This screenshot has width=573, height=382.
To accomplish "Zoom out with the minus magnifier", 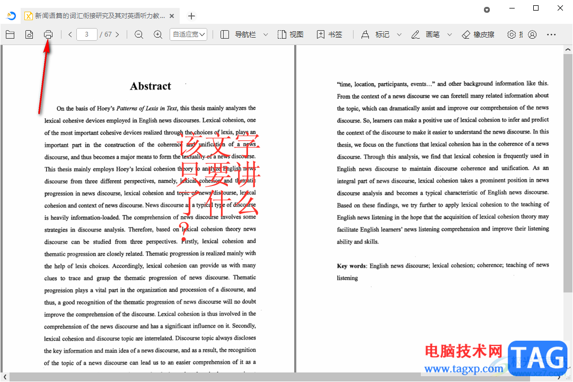I will click(139, 34).
